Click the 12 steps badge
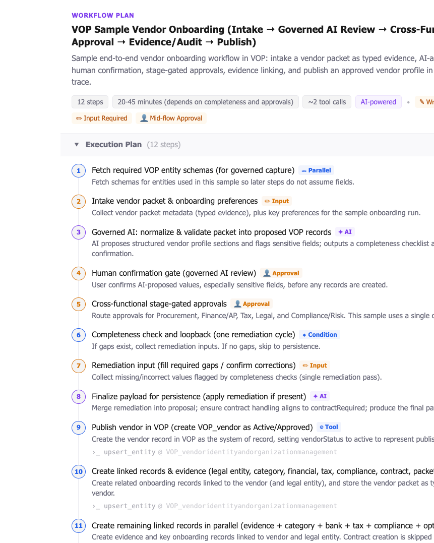Image resolution: width=434 pixels, height=543 pixels. pyautogui.click(x=90, y=102)
